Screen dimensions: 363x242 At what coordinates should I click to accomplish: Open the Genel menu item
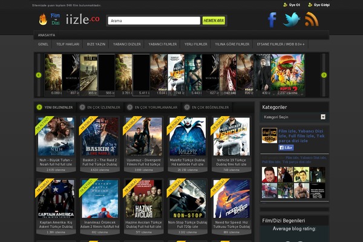[x=43, y=44]
